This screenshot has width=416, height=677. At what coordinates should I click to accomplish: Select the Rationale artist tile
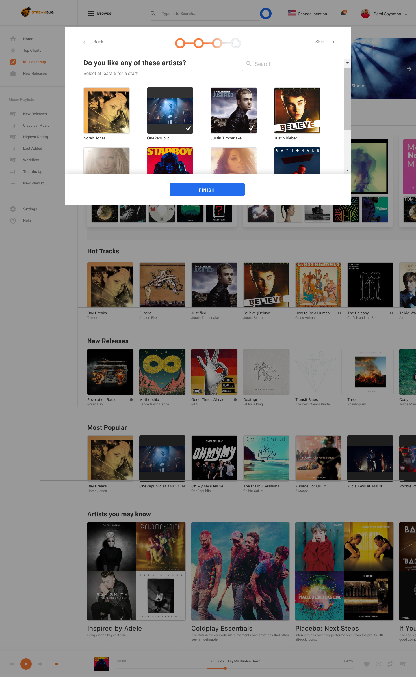[297, 161]
